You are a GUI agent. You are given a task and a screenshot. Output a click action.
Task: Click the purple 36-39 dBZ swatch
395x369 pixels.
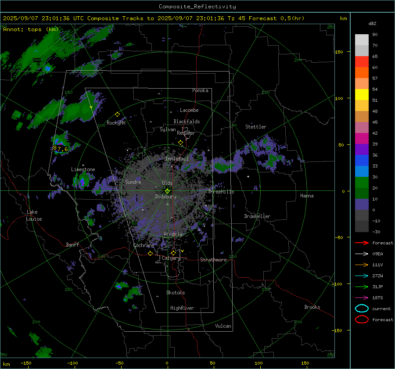(x=362, y=149)
